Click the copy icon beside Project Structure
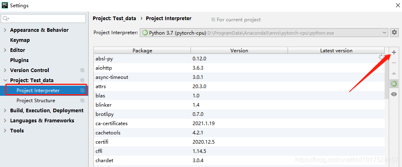Viewport: 402px width, 167px height. click(x=82, y=101)
